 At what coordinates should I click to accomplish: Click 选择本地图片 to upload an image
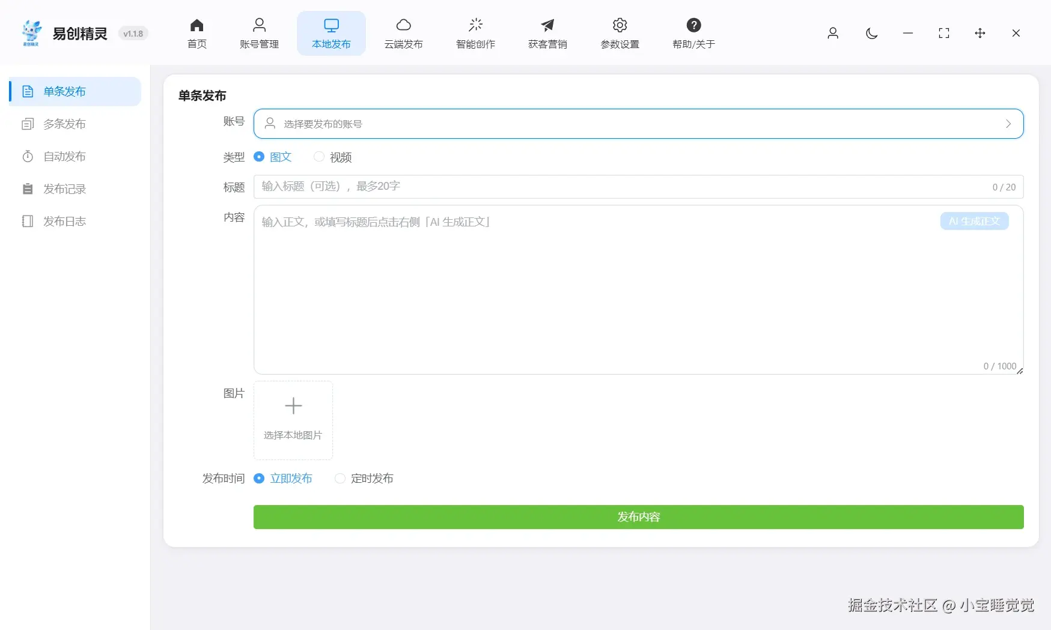coord(293,420)
